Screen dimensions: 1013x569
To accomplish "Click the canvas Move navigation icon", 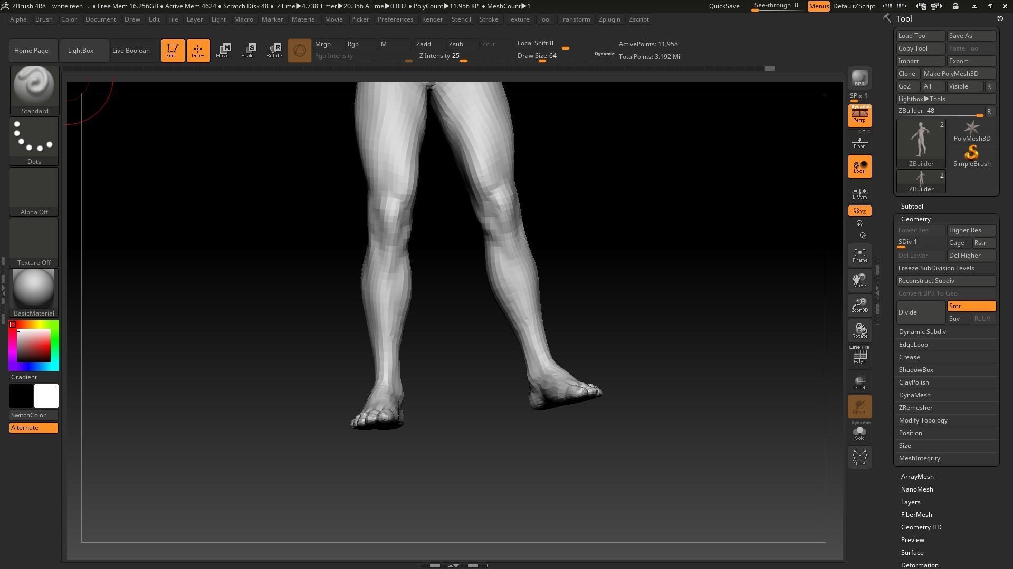I will coord(859,281).
